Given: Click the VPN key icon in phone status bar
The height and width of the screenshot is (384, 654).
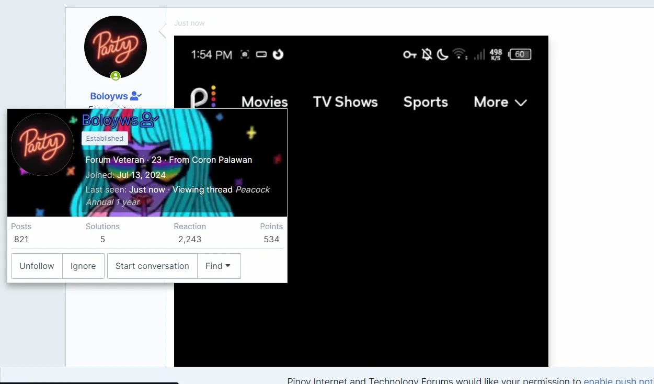Looking at the screenshot, I should pyautogui.click(x=410, y=54).
